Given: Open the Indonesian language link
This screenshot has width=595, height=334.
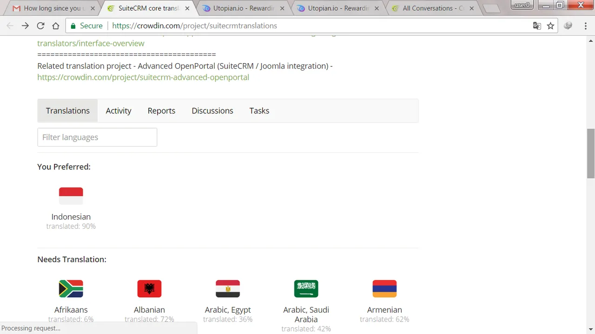Looking at the screenshot, I should click(x=71, y=217).
